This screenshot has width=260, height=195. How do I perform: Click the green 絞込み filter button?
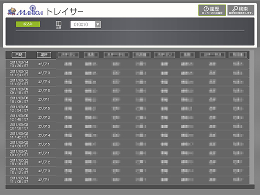tap(28, 24)
